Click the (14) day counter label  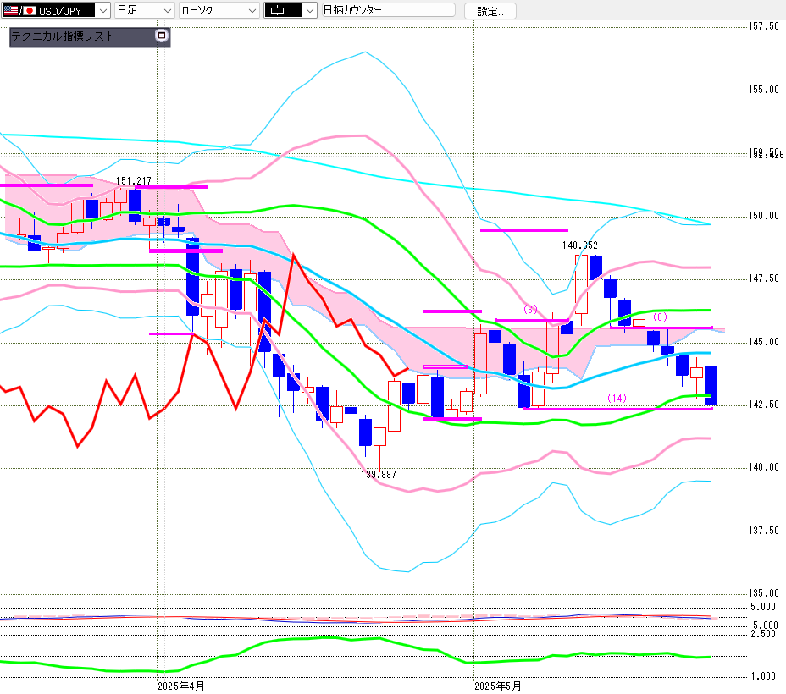[617, 398]
